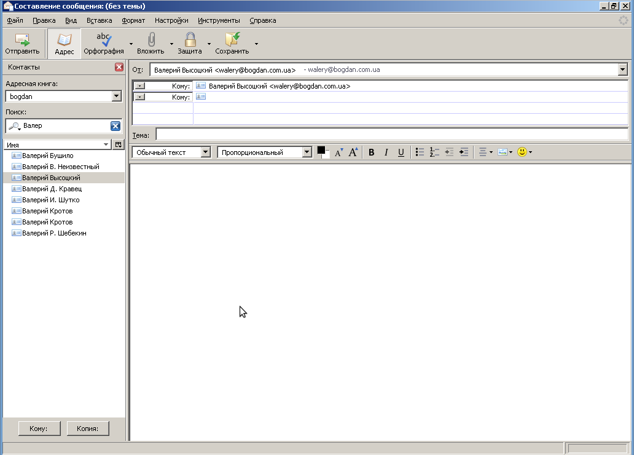Open the Вставка menu
This screenshot has width=634, height=455.
99,20
